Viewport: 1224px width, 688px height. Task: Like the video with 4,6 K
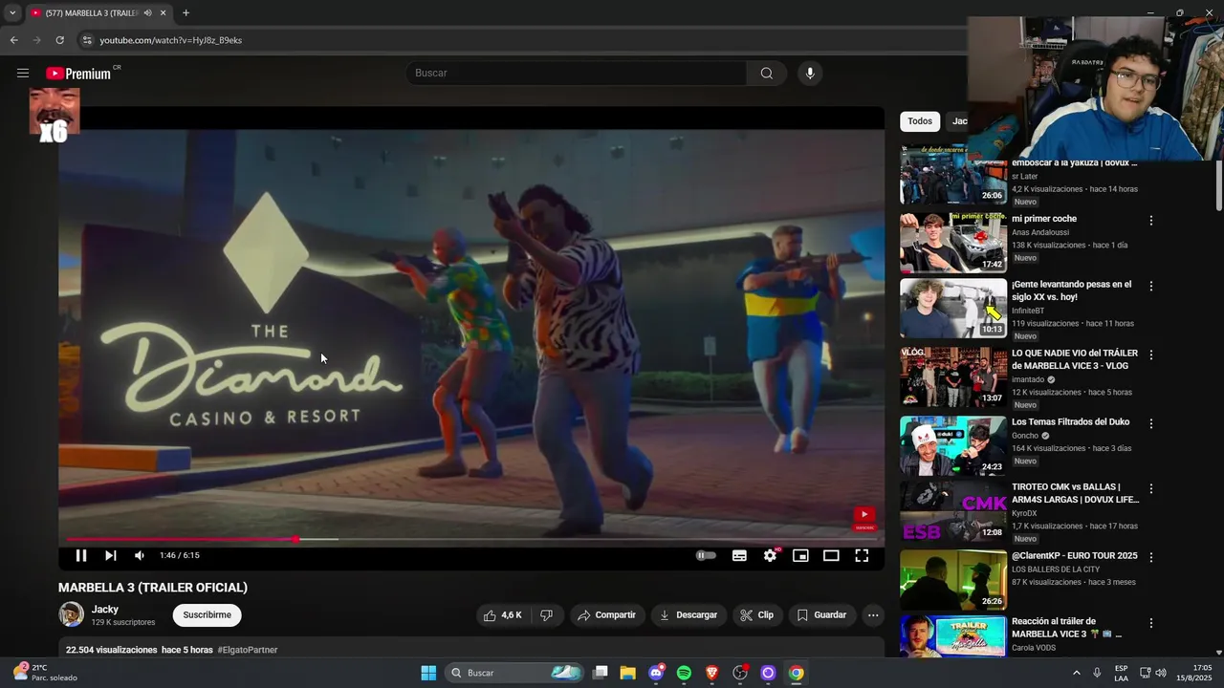click(503, 615)
